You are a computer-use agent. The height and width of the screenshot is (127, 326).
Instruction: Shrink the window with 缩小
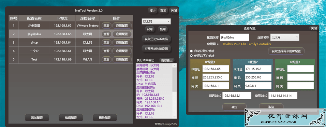(x=152, y=11)
